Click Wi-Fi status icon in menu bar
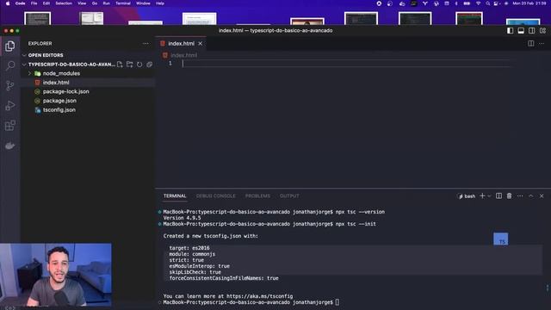This screenshot has width=551, height=310. tap(478, 3)
